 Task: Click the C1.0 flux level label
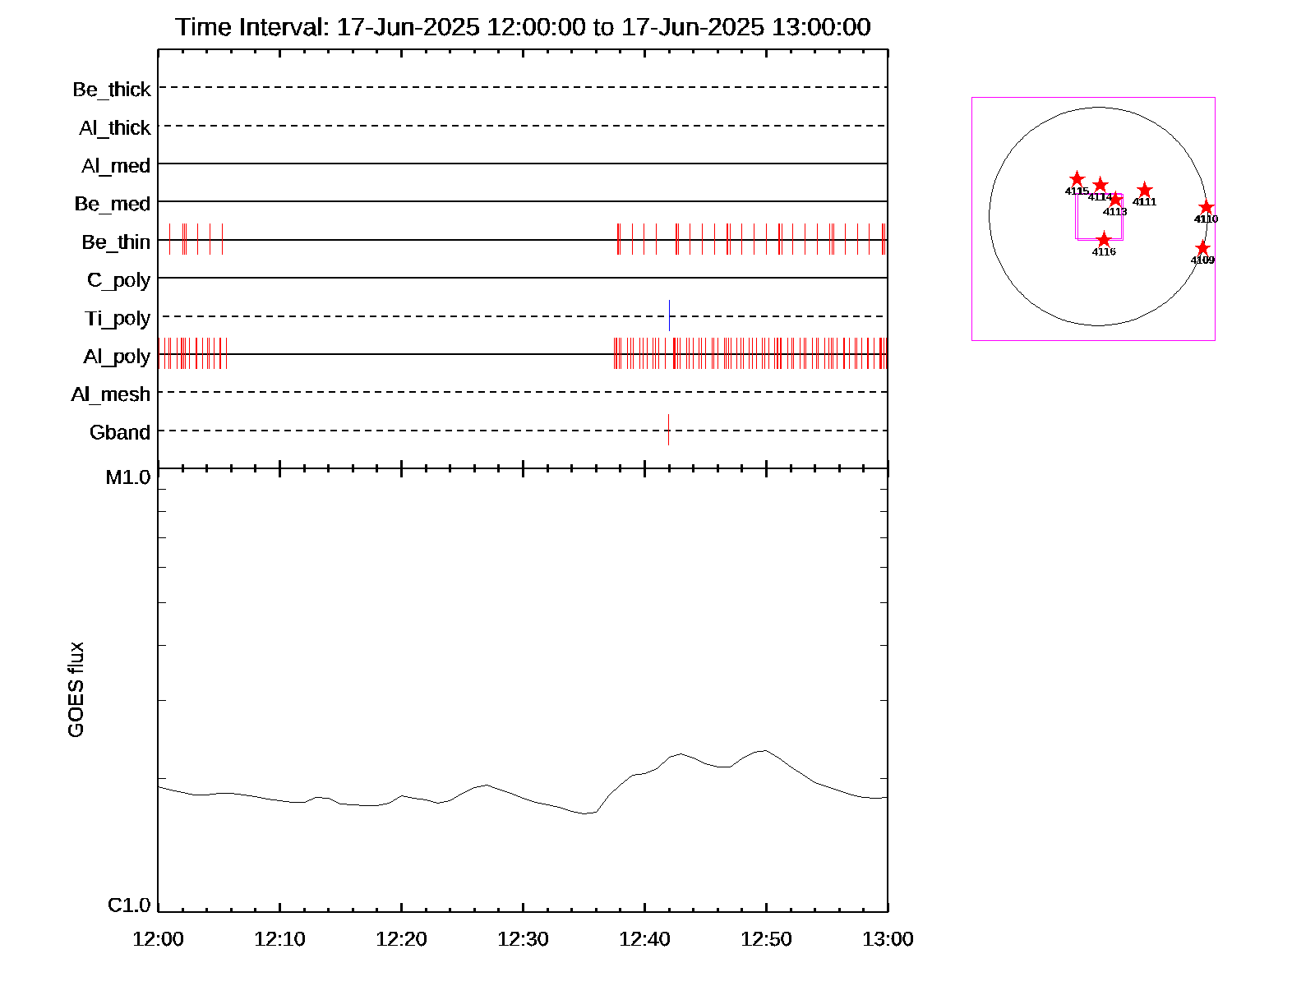(x=129, y=905)
